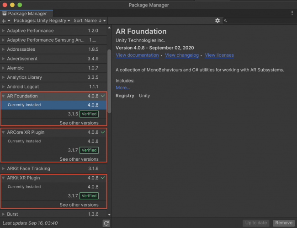Open the Packages: Unity Registry dropdown
Screen dimensions: 297x228
42,21
